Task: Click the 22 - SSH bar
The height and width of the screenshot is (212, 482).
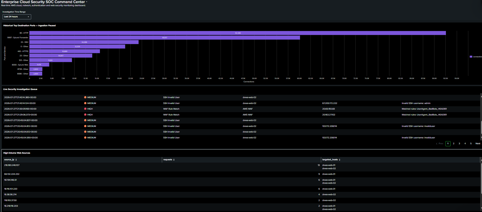Action: [84, 42]
